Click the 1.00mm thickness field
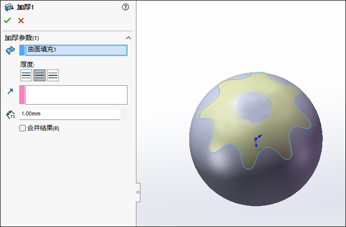The image size is (346, 227). point(69,114)
